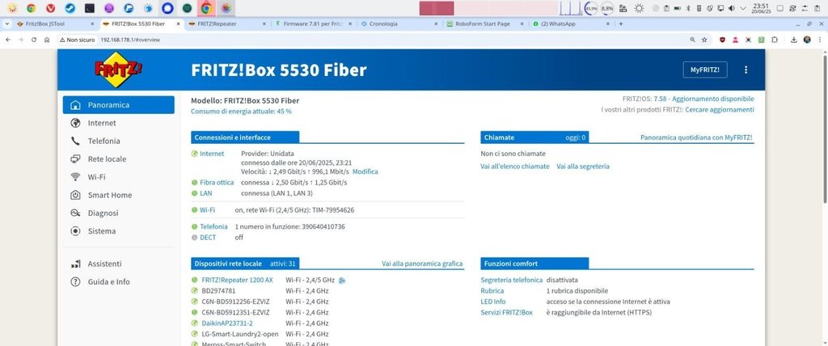Viewport: 828px width, 346px height.
Task: Click the Diagnosi icon in sidebar
Action: [x=75, y=213]
